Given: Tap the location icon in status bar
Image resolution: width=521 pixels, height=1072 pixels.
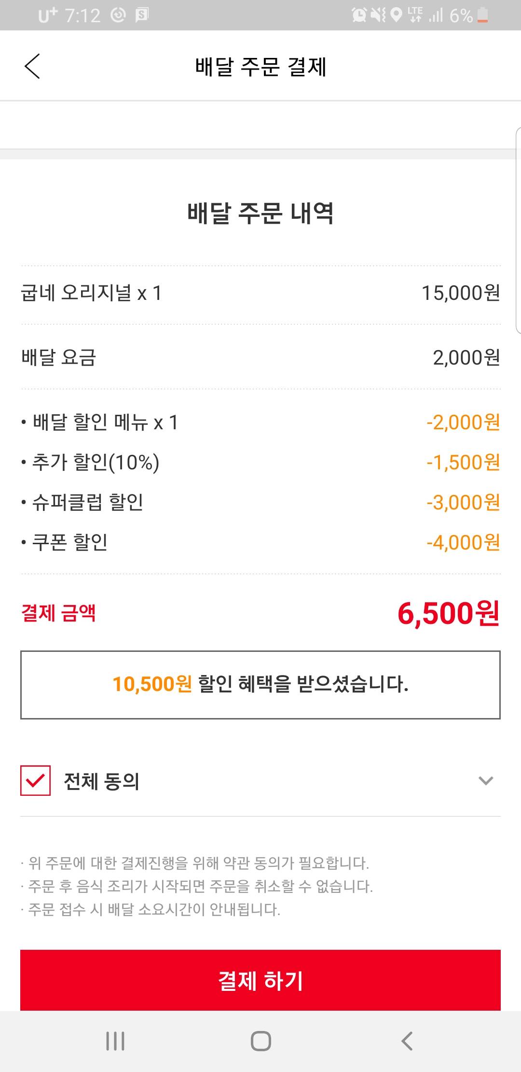Looking at the screenshot, I should coord(396,15).
